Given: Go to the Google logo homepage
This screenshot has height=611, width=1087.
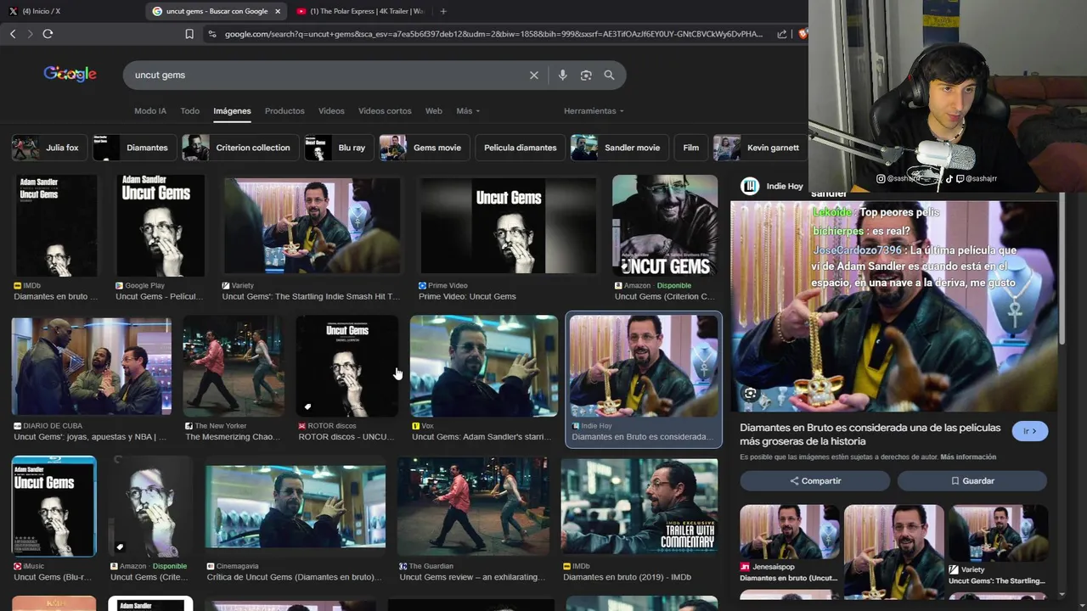Looking at the screenshot, I should [x=70, y=75].
